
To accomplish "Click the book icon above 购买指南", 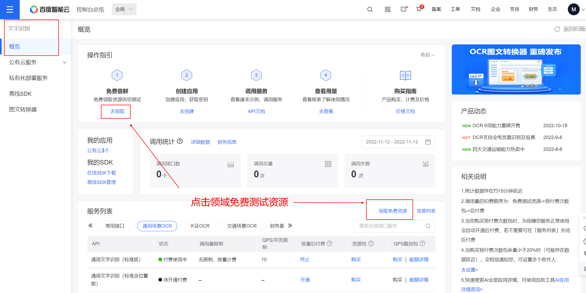I will [405, 75].
